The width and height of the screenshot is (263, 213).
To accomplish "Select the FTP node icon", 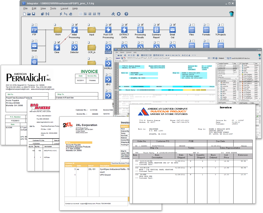I will tap(34, 30).
